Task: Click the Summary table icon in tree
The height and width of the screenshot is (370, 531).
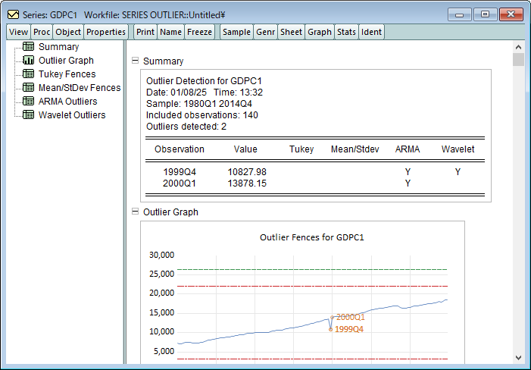Action: pyautogui.click(x=28, y=46)
